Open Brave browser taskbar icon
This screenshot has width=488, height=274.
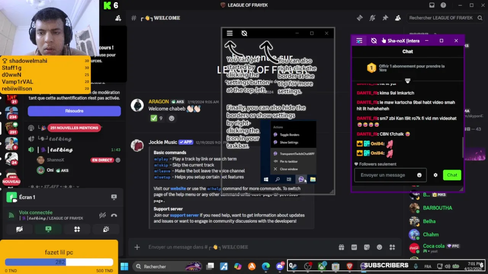(350, 266)
